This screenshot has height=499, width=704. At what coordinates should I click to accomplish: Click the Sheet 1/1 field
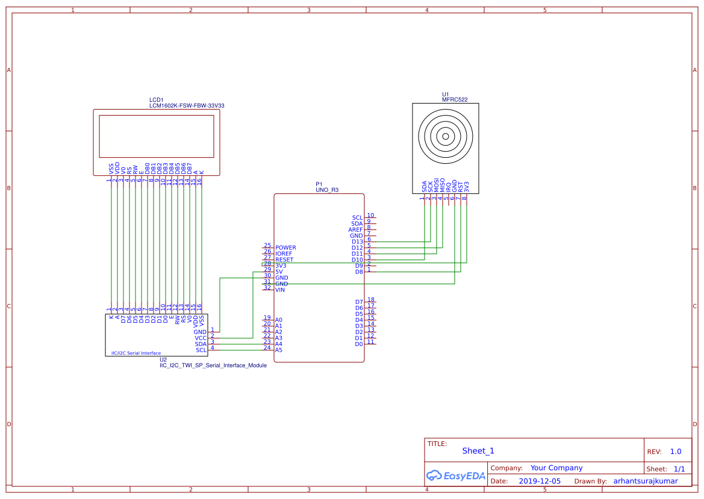pos(681,468)
